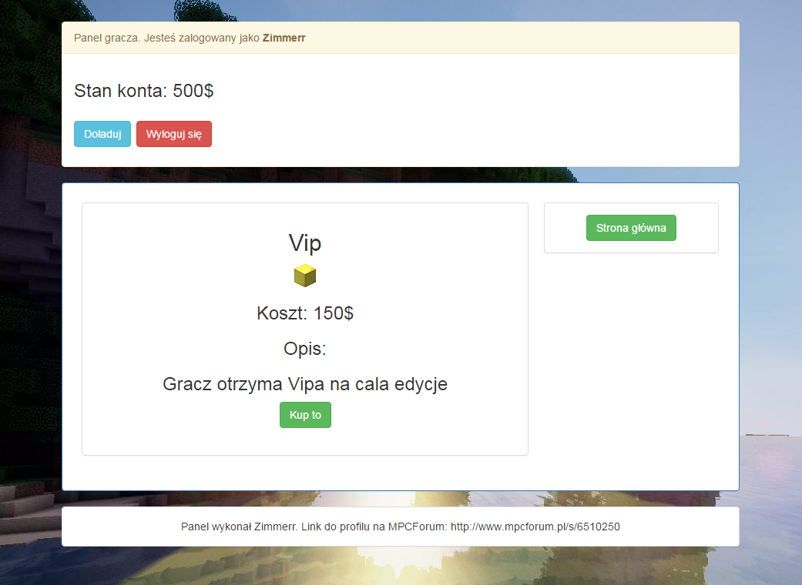This screenshot has height=585, width=802.
Task: Click the Stan konta: 500$ balance
Action: (144, 91)
